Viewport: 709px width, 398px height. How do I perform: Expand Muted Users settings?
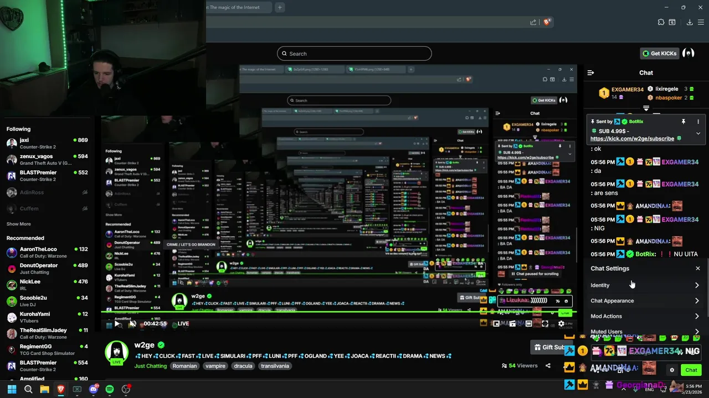coord(645,332)
